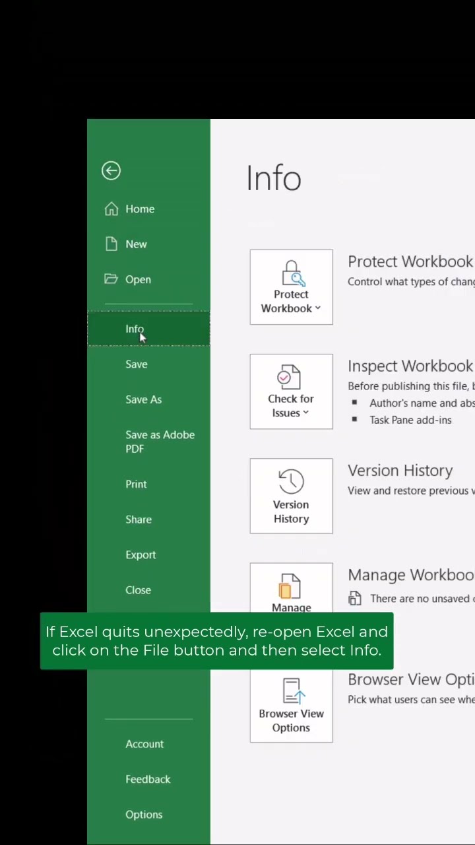Viewport: 475px width, 845px height.
Task: Expand the Check for Issues dropdown arrow
Action: pos(305,413)
